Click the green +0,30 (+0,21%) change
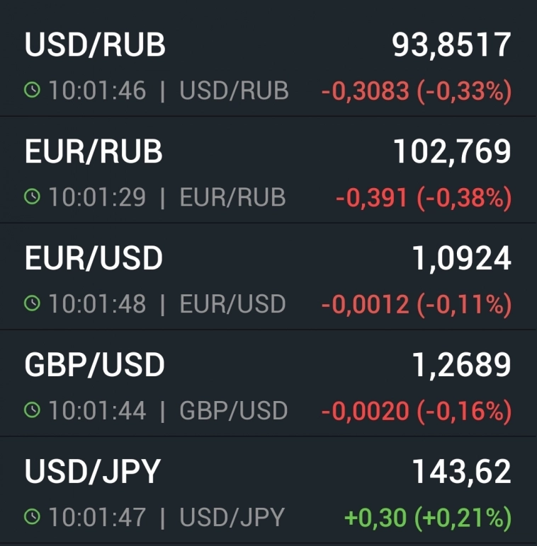537x546 pixels. point(427,518)
